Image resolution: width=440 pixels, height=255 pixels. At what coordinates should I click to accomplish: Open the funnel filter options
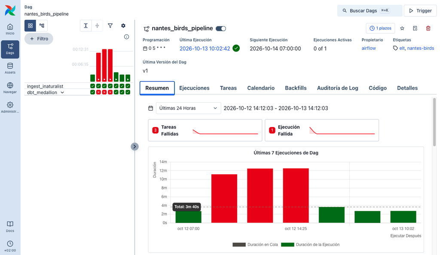tap(110, 26)
